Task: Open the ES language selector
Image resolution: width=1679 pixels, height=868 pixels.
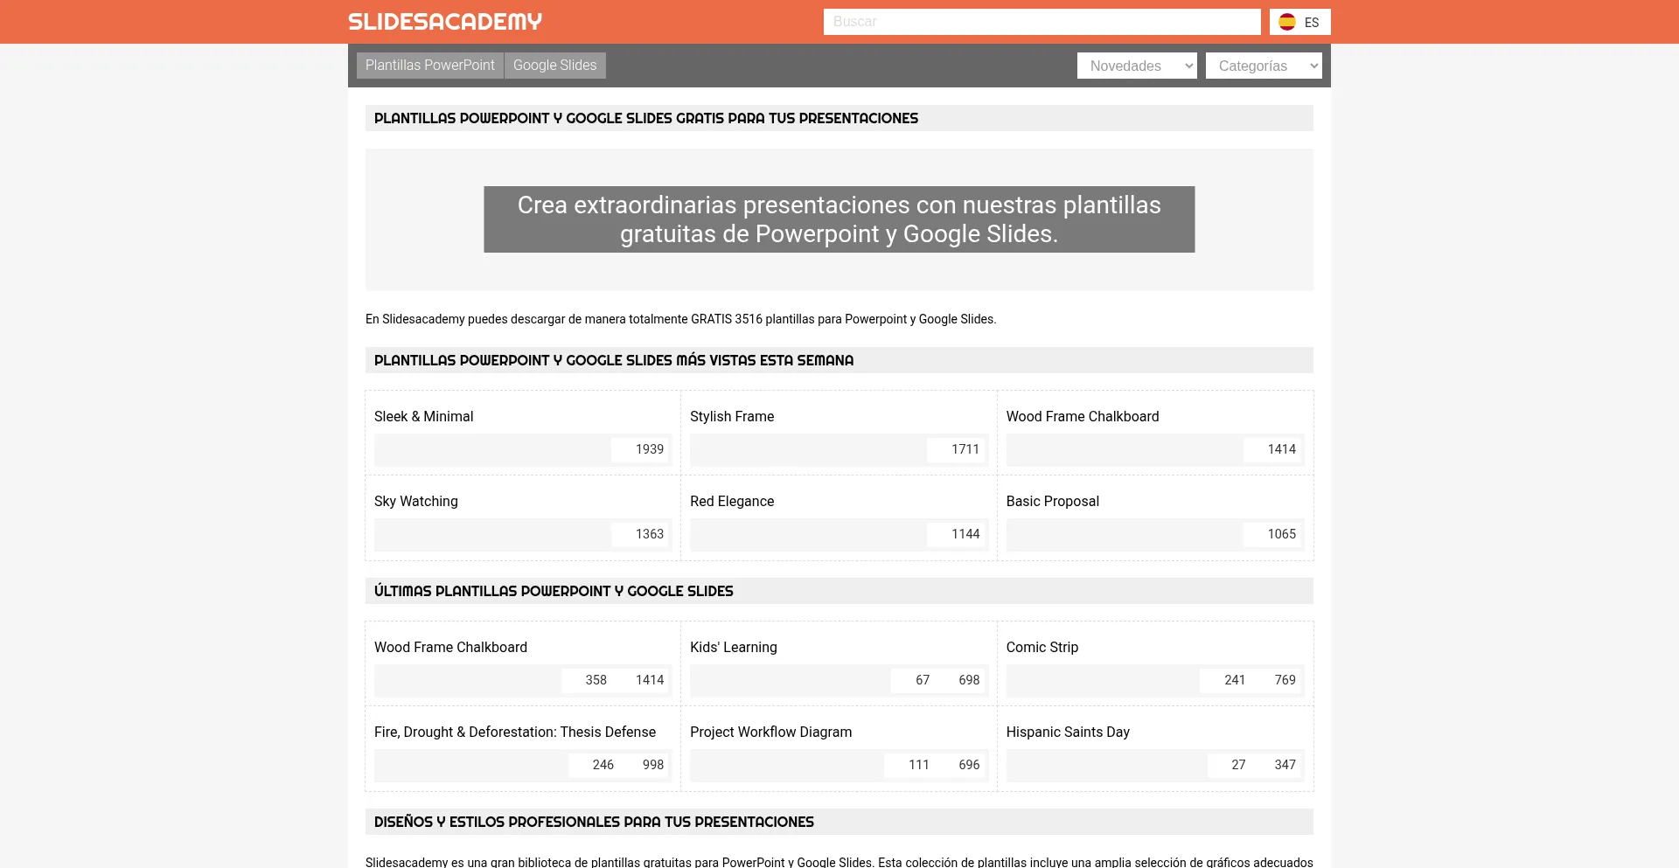Action: click(1311, 23)
